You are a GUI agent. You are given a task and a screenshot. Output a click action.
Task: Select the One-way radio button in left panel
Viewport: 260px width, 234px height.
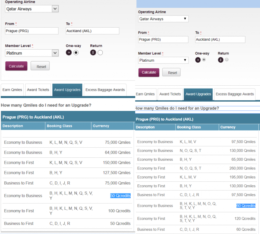pyautogui.click(x=76, y=53)
